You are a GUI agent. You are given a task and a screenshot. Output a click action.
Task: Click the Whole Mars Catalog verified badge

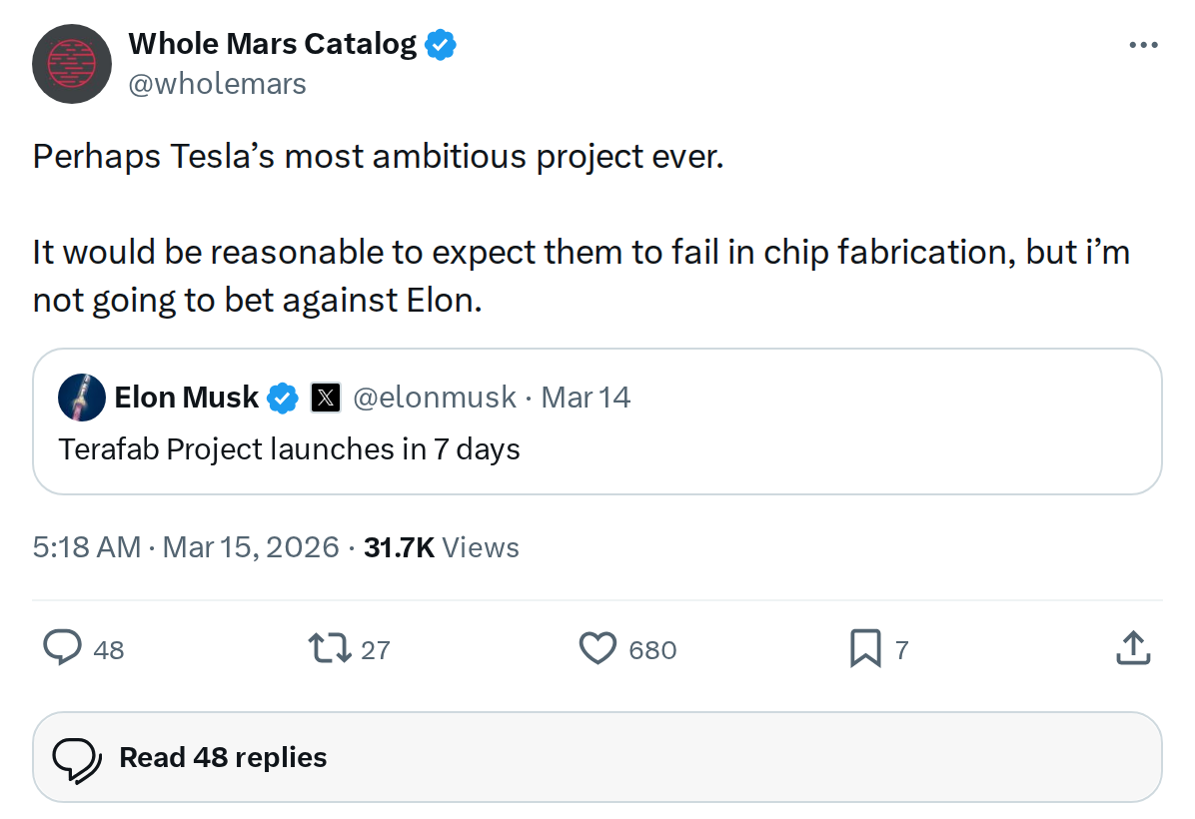(x=441, y=45)
